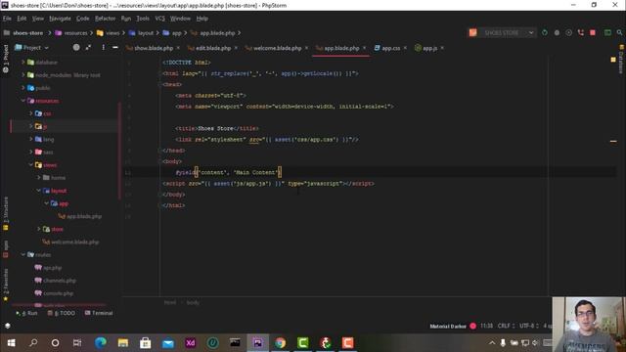Open the Run tool window
The height and width of the screenshot is (352, 626).
click(26, 313)
